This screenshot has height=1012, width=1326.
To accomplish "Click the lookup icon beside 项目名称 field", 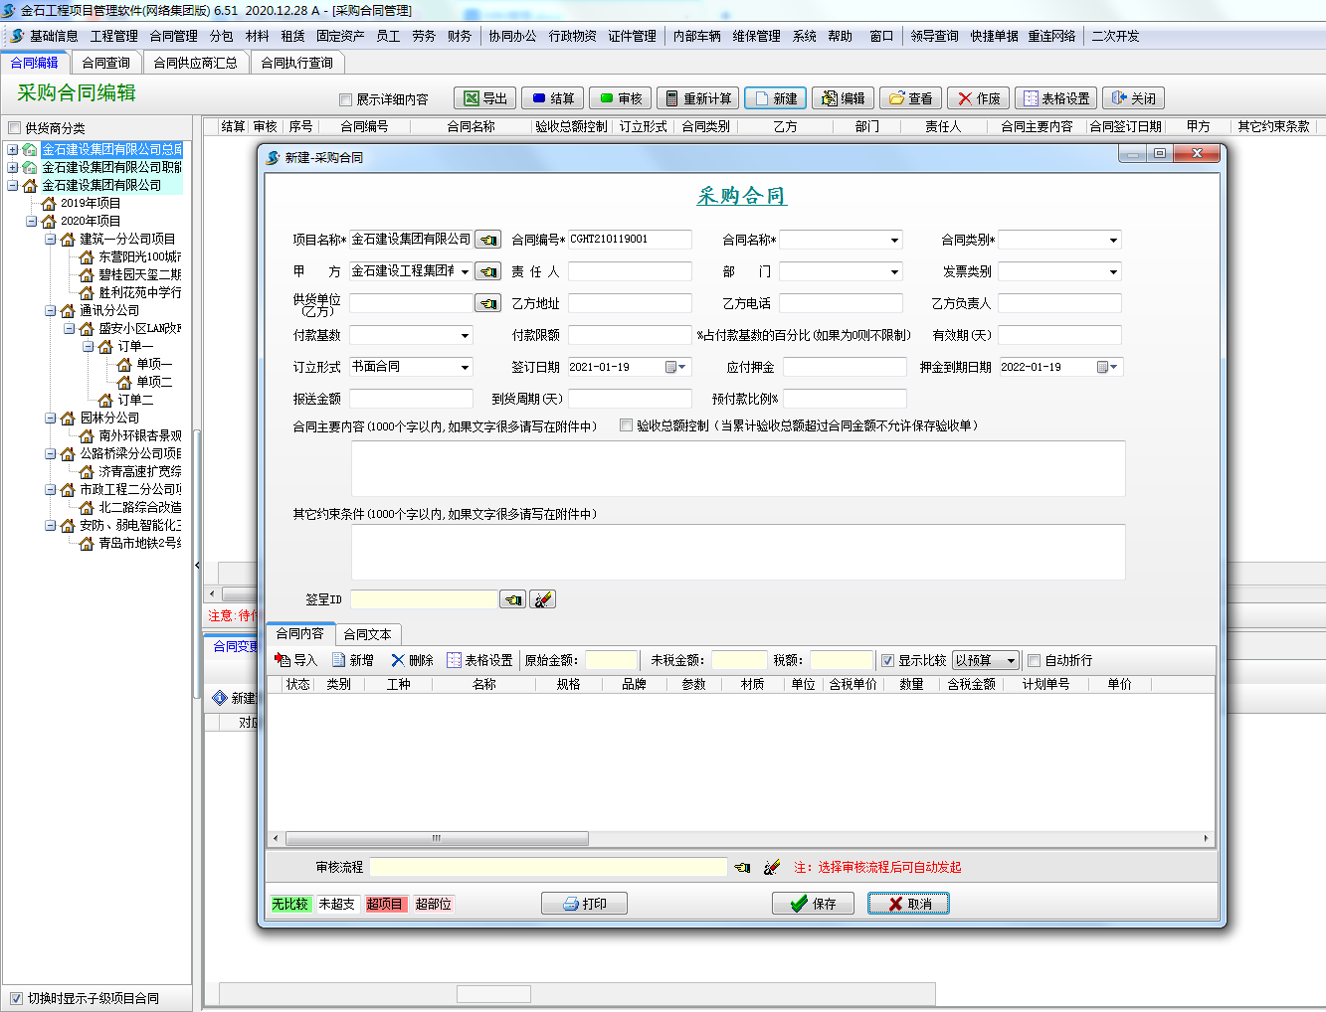I will point(487,241).
